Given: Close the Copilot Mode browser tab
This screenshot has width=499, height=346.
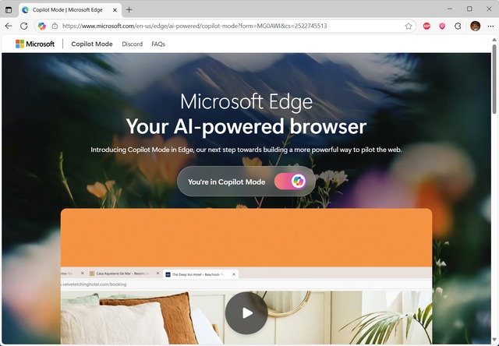Looking at the screenshot, I should pos(115,10).
